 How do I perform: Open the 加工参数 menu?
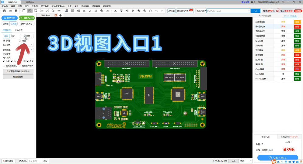[x=45, y=6]
